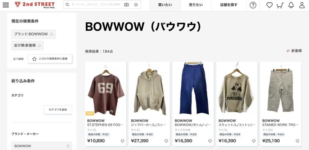Click こだわり検索条件に登録 button

[50, 59]
